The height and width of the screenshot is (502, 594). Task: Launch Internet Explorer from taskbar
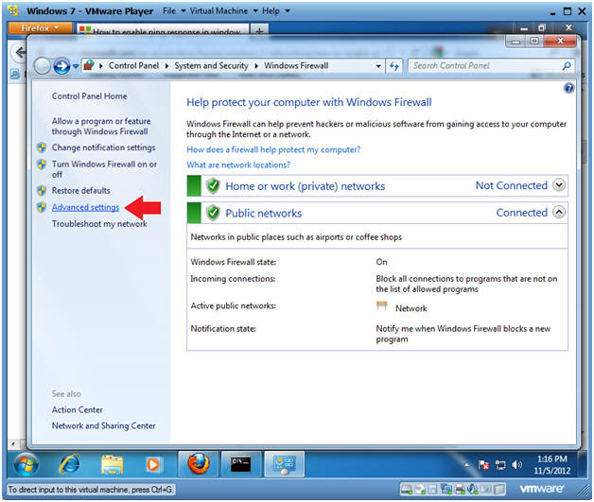click(x=70, y=464)
